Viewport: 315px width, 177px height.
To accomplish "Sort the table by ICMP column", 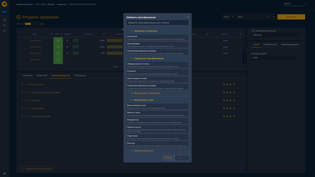I will coord(62,34).
